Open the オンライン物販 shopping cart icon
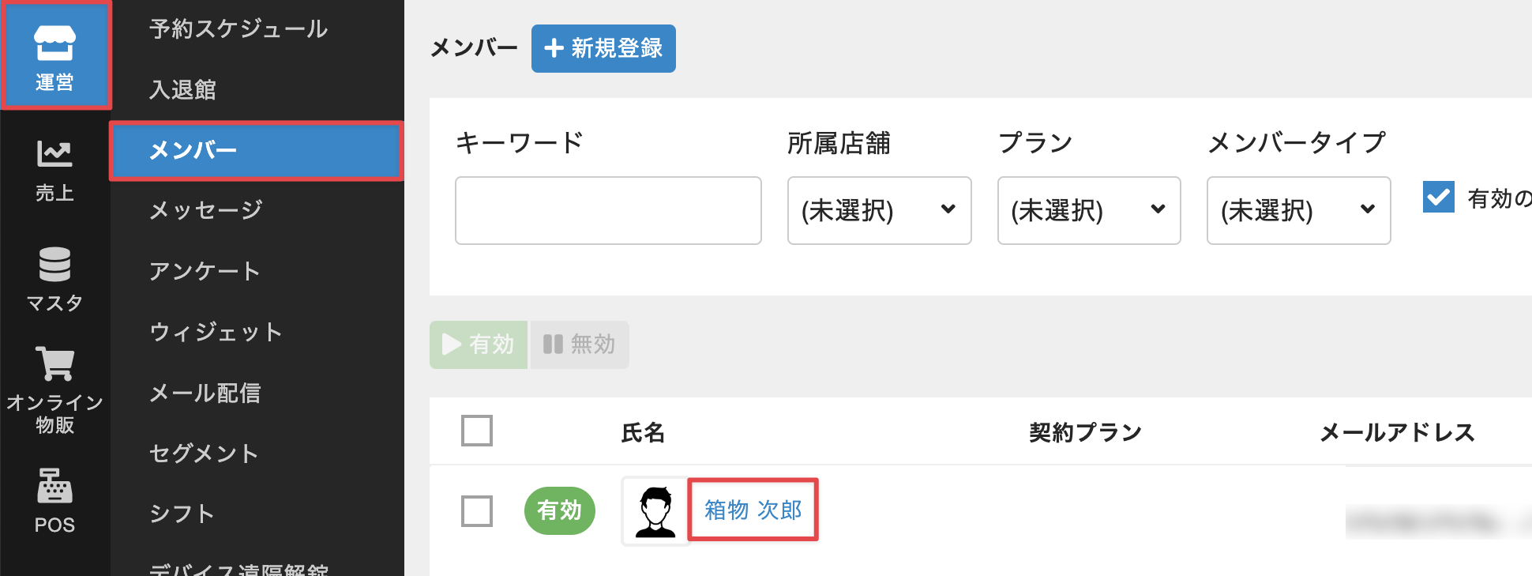 pyautogui.click(x=54, y=389)
